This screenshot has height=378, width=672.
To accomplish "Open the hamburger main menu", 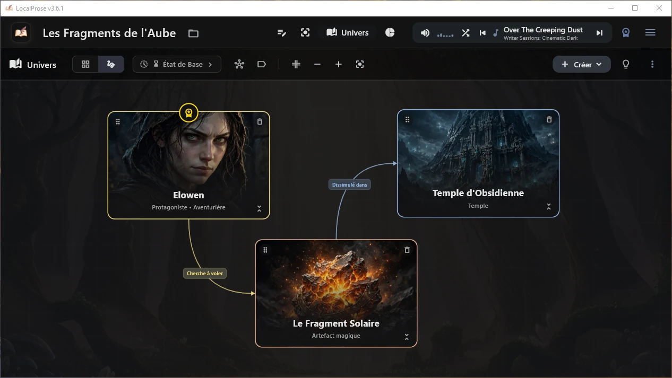I will pos(650,33).
